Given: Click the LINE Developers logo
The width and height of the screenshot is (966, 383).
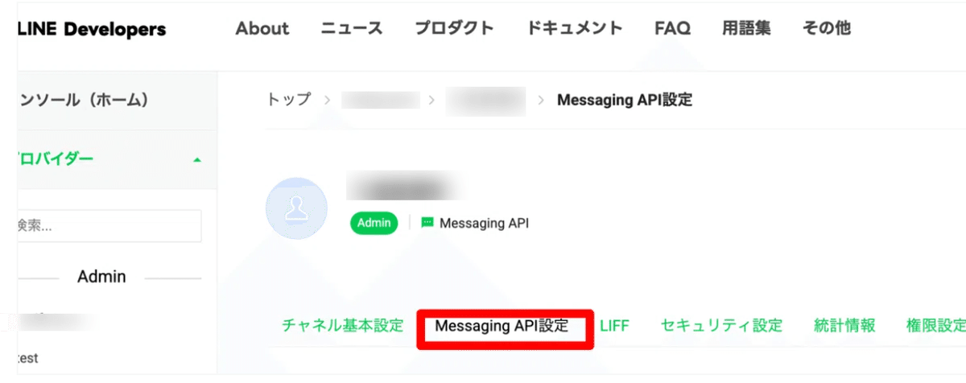Looking at the screenshot, I should (92, 30).
